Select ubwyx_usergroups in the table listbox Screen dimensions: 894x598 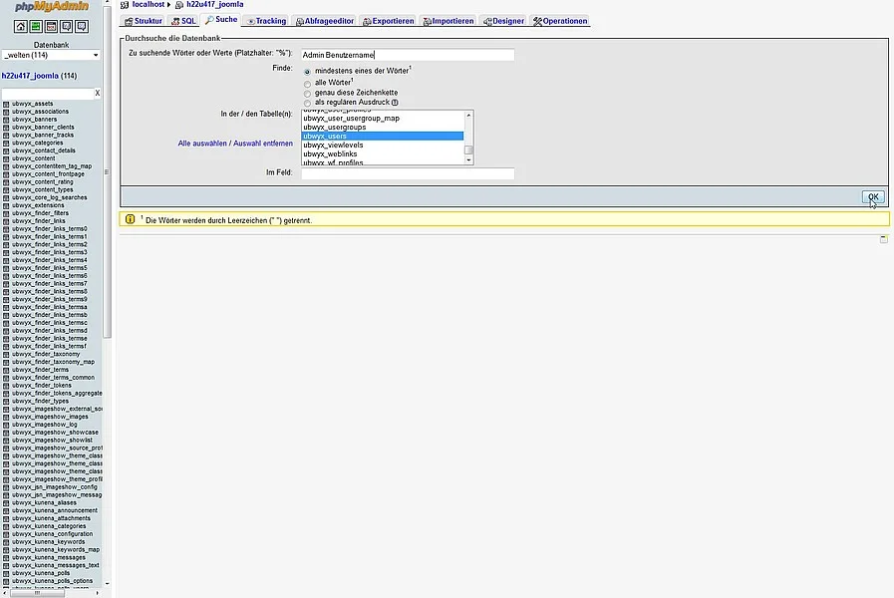tap(335, 128)
